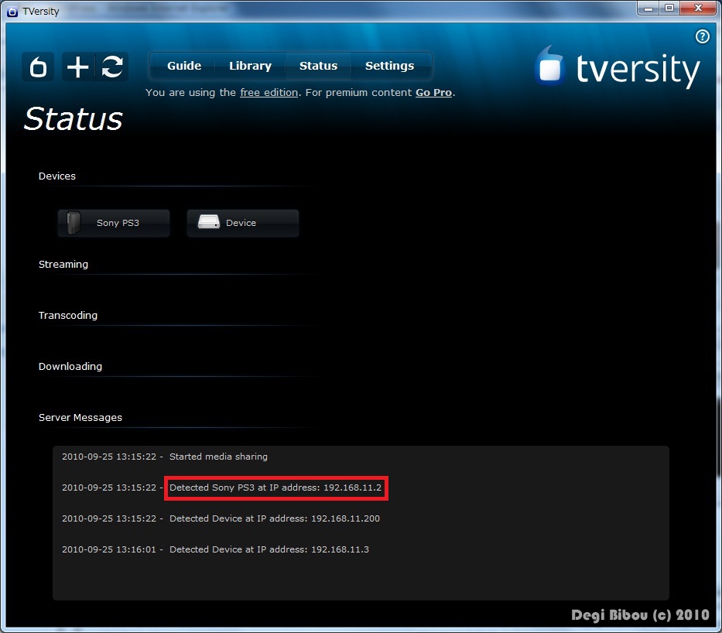Image resolution: width=722 pixels, height=633 pixels.
Task: Open help via the question mark icon
Action: [702, 36]
